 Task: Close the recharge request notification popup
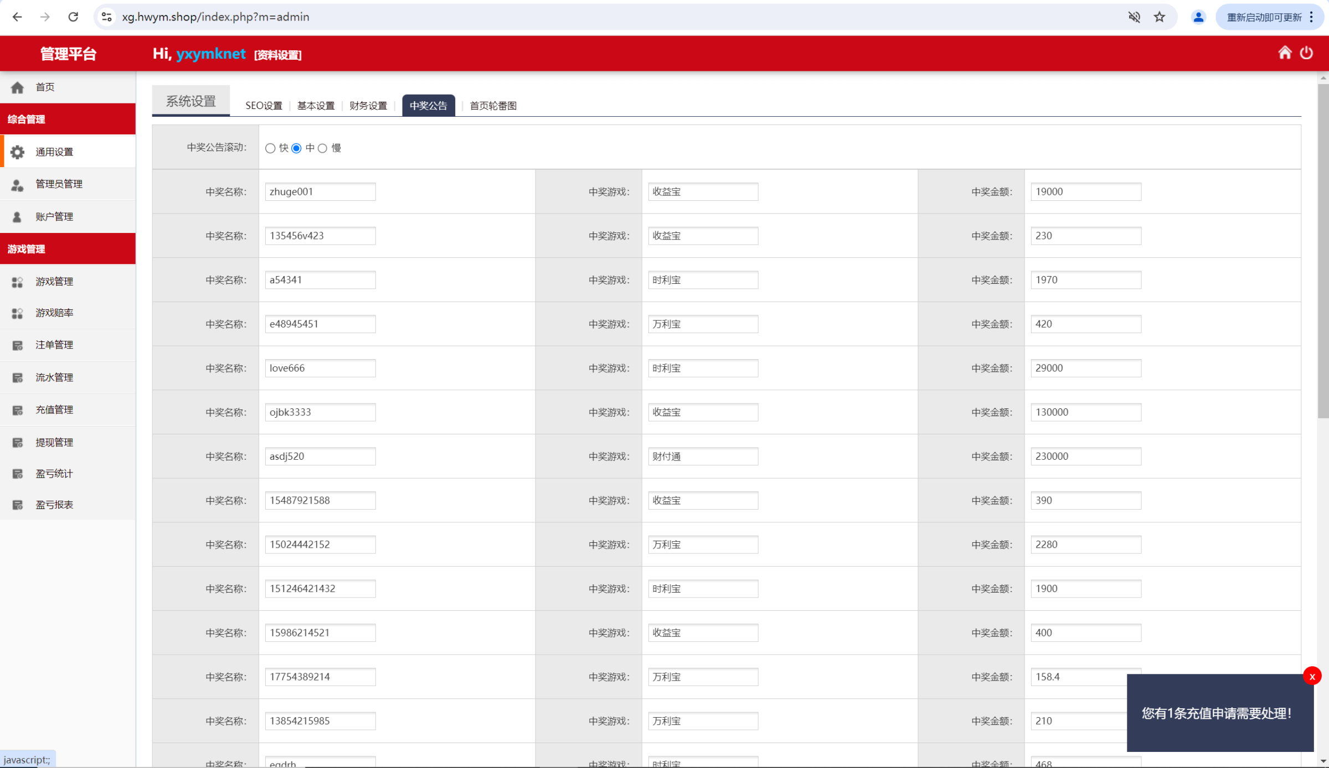[1312, 676]
